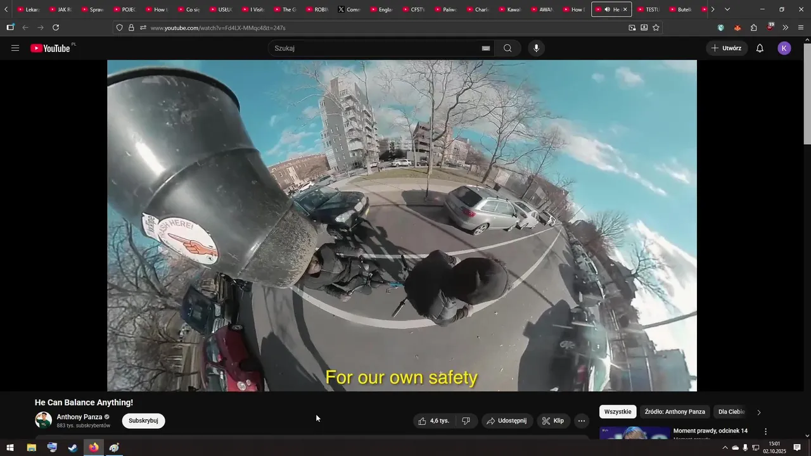Viewport: 811px width, 456px height.
Task: Create a clip with Klip
Action: 553,421
